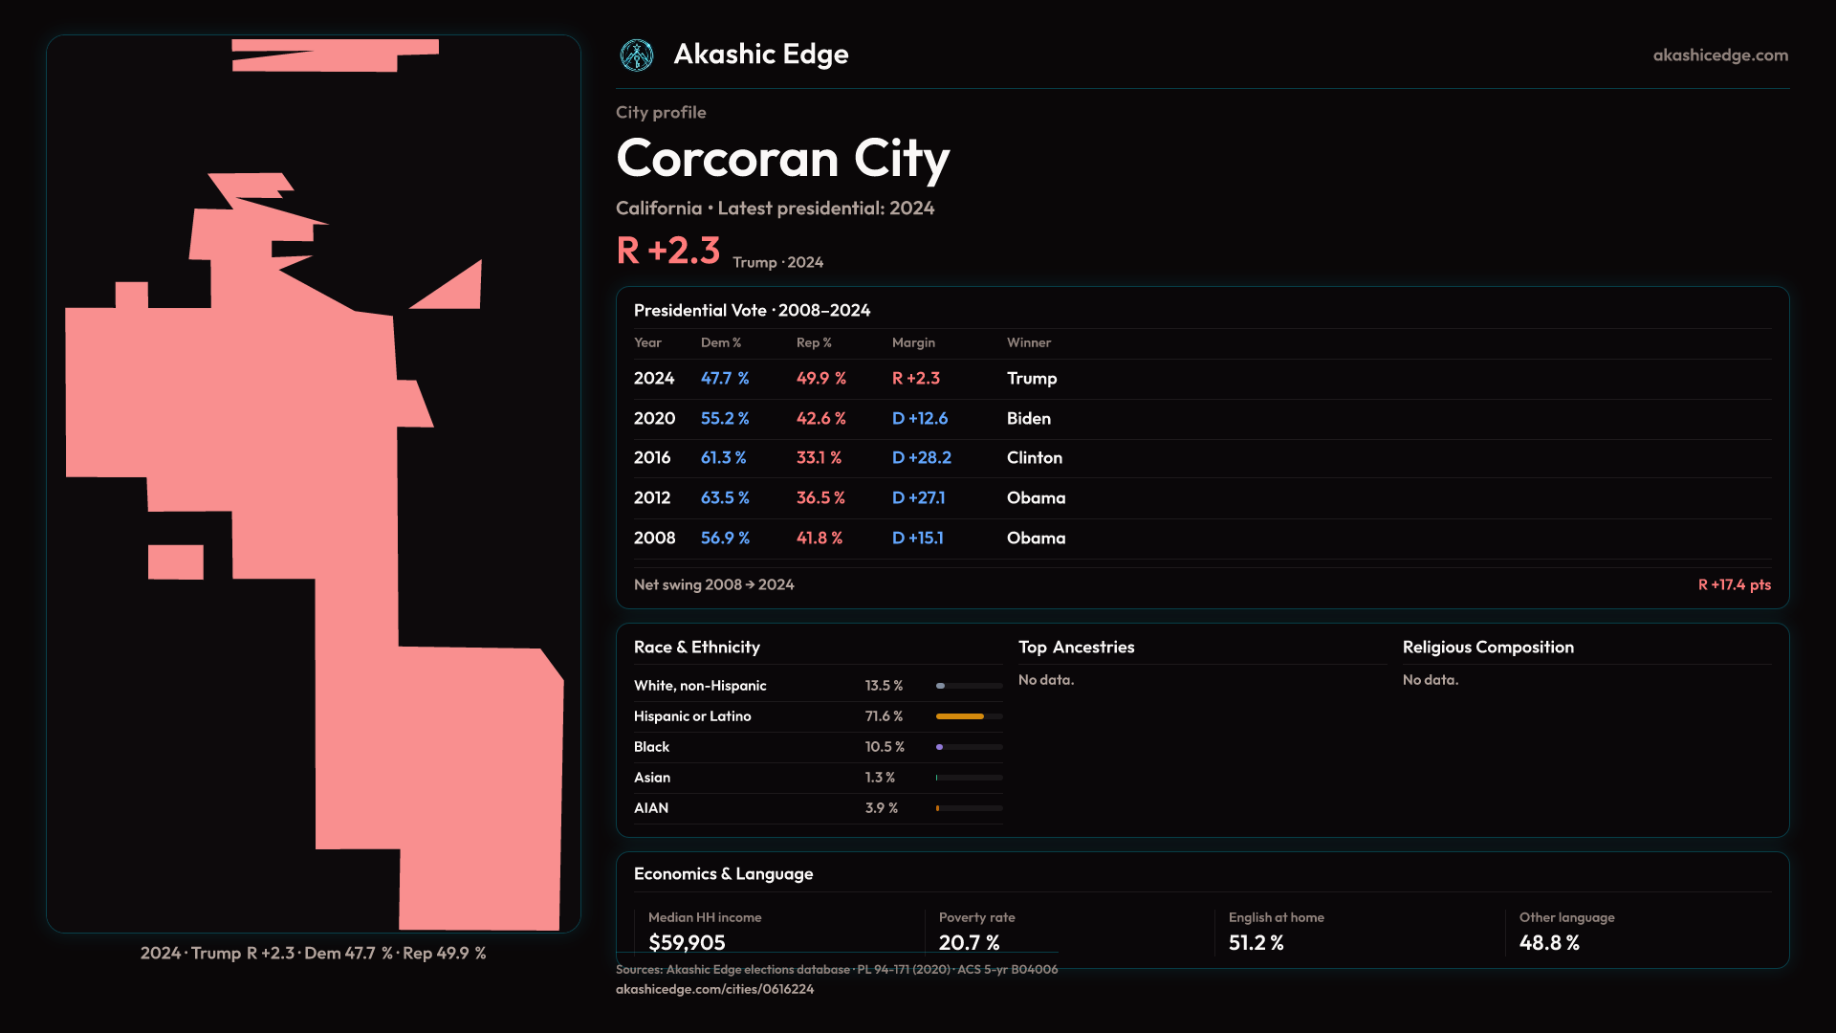The image size is (1836, 1033).
Task: Click the Net swing R +17.4 pts value
Action: 1734,584
